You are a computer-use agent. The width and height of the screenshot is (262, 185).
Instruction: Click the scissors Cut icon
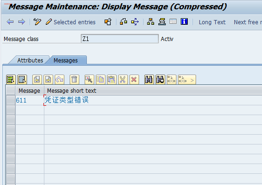(123, 79)
